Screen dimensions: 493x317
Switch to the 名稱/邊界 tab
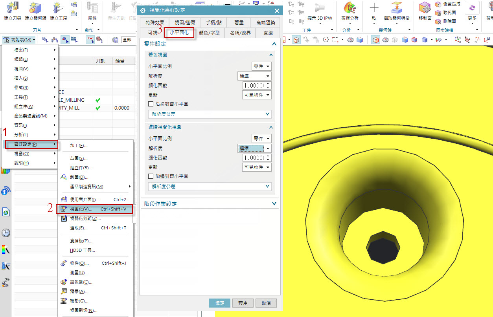click(x=240, y=33)
